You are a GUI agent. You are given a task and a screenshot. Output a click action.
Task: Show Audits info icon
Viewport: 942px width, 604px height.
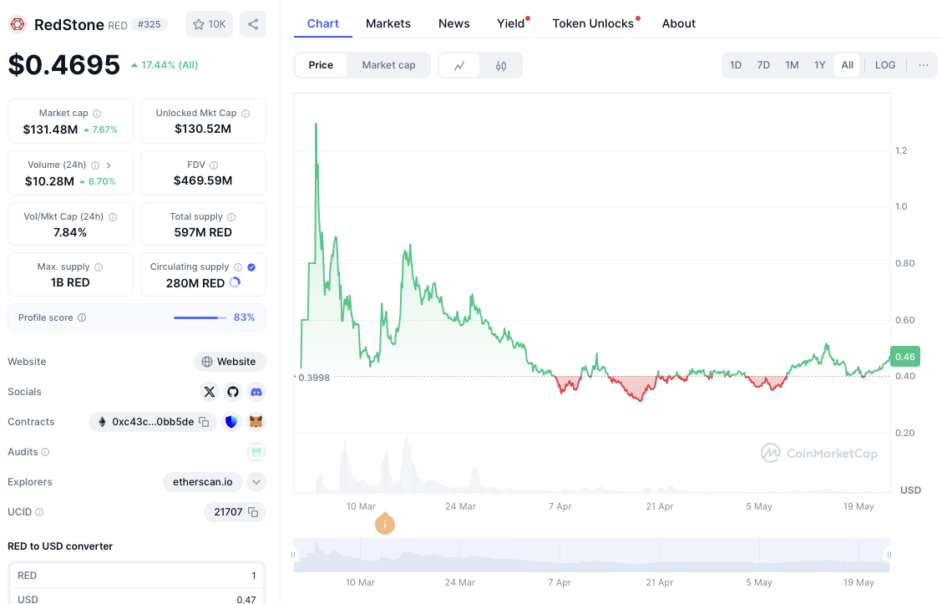(45, 452)
